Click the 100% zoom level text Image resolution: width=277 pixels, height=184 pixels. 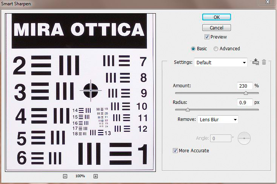pos(80,176)
